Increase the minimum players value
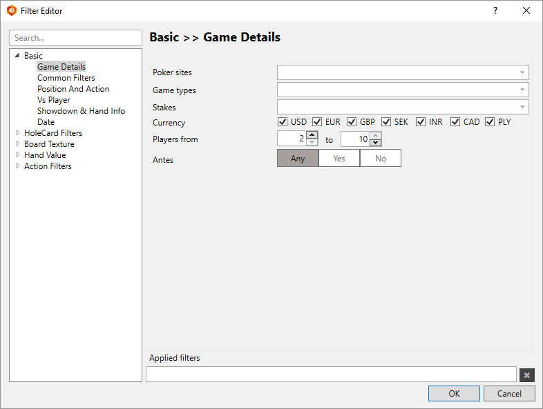This screenshot has height=409, width=543. tap(312, 134)
